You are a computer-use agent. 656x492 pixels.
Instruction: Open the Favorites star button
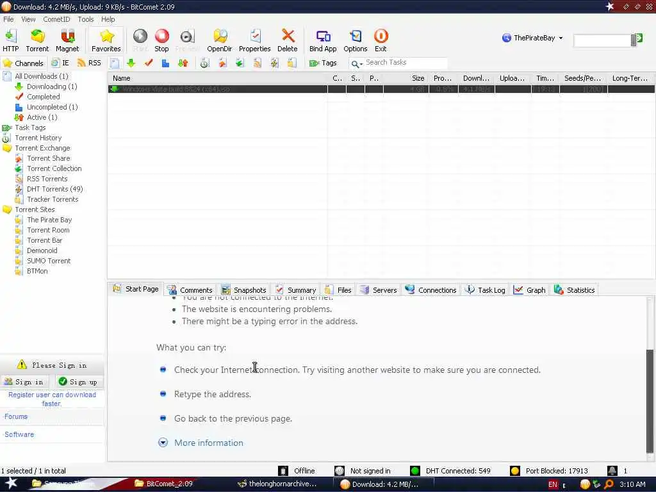[x=106, y=40]
